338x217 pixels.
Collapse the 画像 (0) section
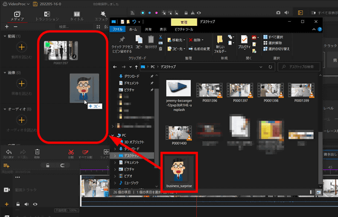coord(5,73)
